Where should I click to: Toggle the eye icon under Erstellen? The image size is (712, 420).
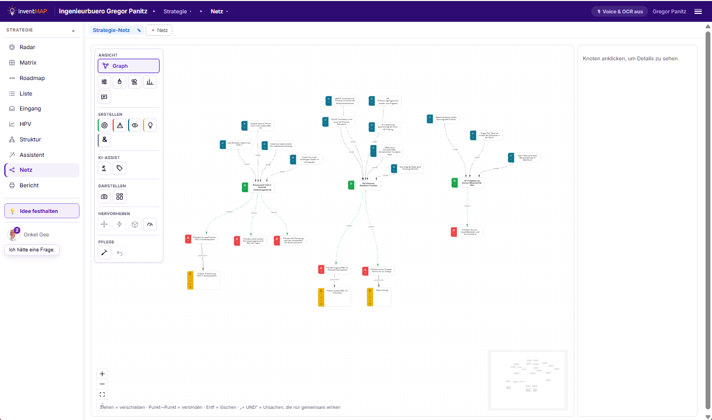coord(135,125)
